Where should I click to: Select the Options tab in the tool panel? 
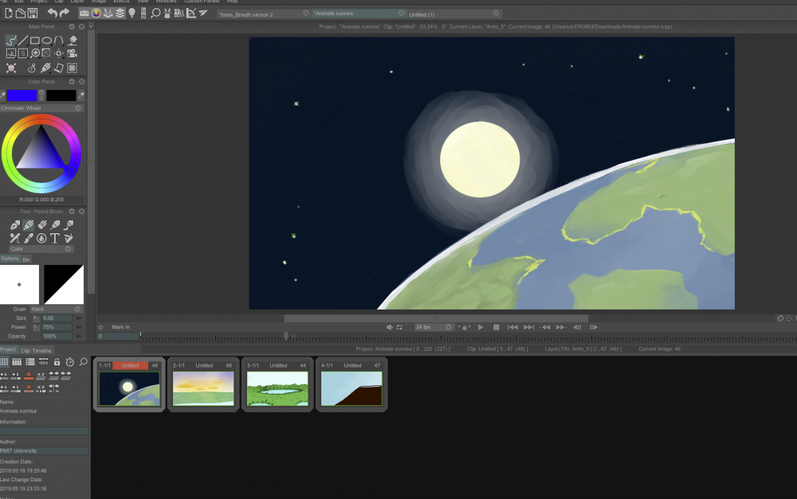[10, 259]
